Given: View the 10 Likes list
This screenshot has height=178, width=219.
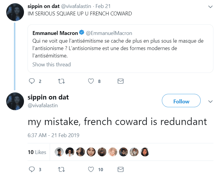Looking at the screenshot, I should (37, 152).
